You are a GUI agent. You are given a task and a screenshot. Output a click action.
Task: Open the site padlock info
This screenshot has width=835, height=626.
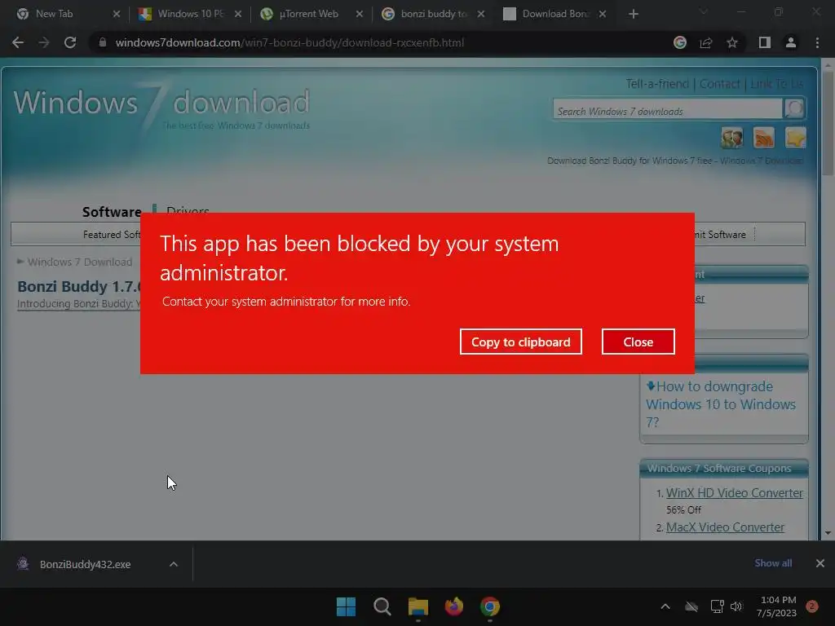(102, 42)
